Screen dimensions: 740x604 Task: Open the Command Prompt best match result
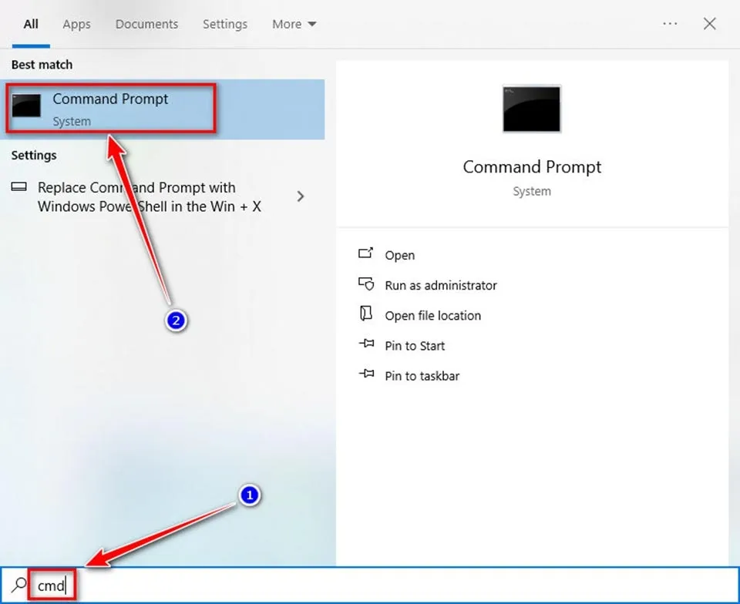110,99
